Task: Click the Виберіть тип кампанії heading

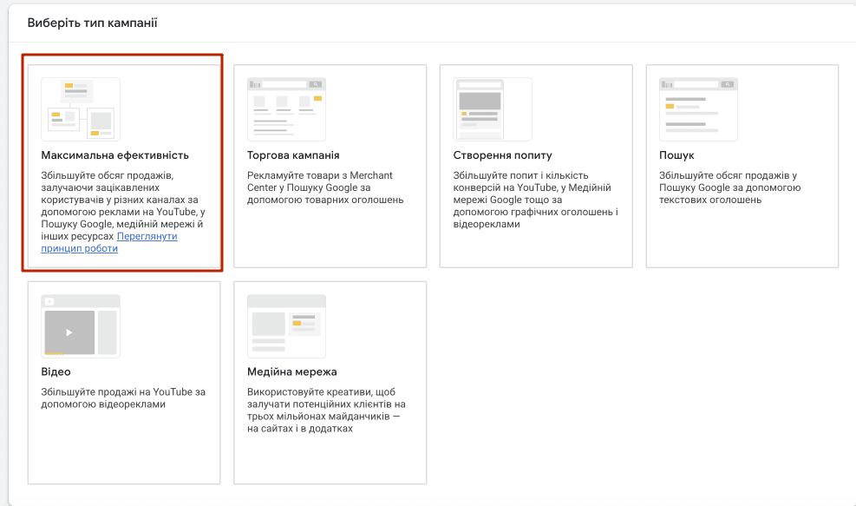Action: 92,23
